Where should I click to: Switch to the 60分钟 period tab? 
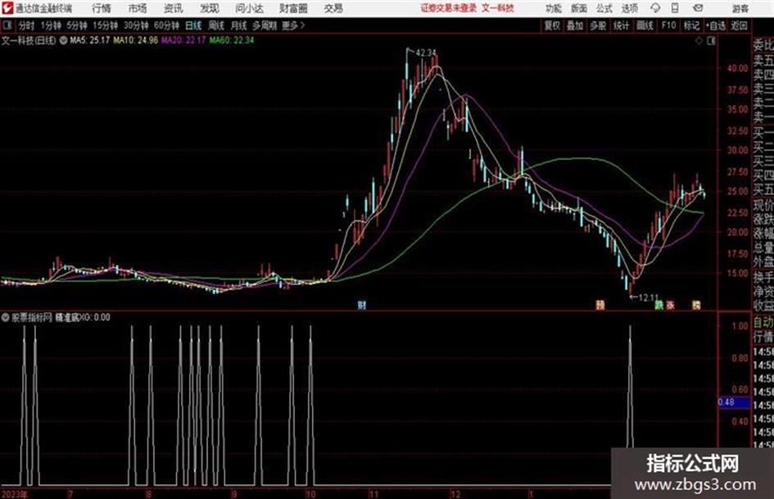(x=167, y=25)
